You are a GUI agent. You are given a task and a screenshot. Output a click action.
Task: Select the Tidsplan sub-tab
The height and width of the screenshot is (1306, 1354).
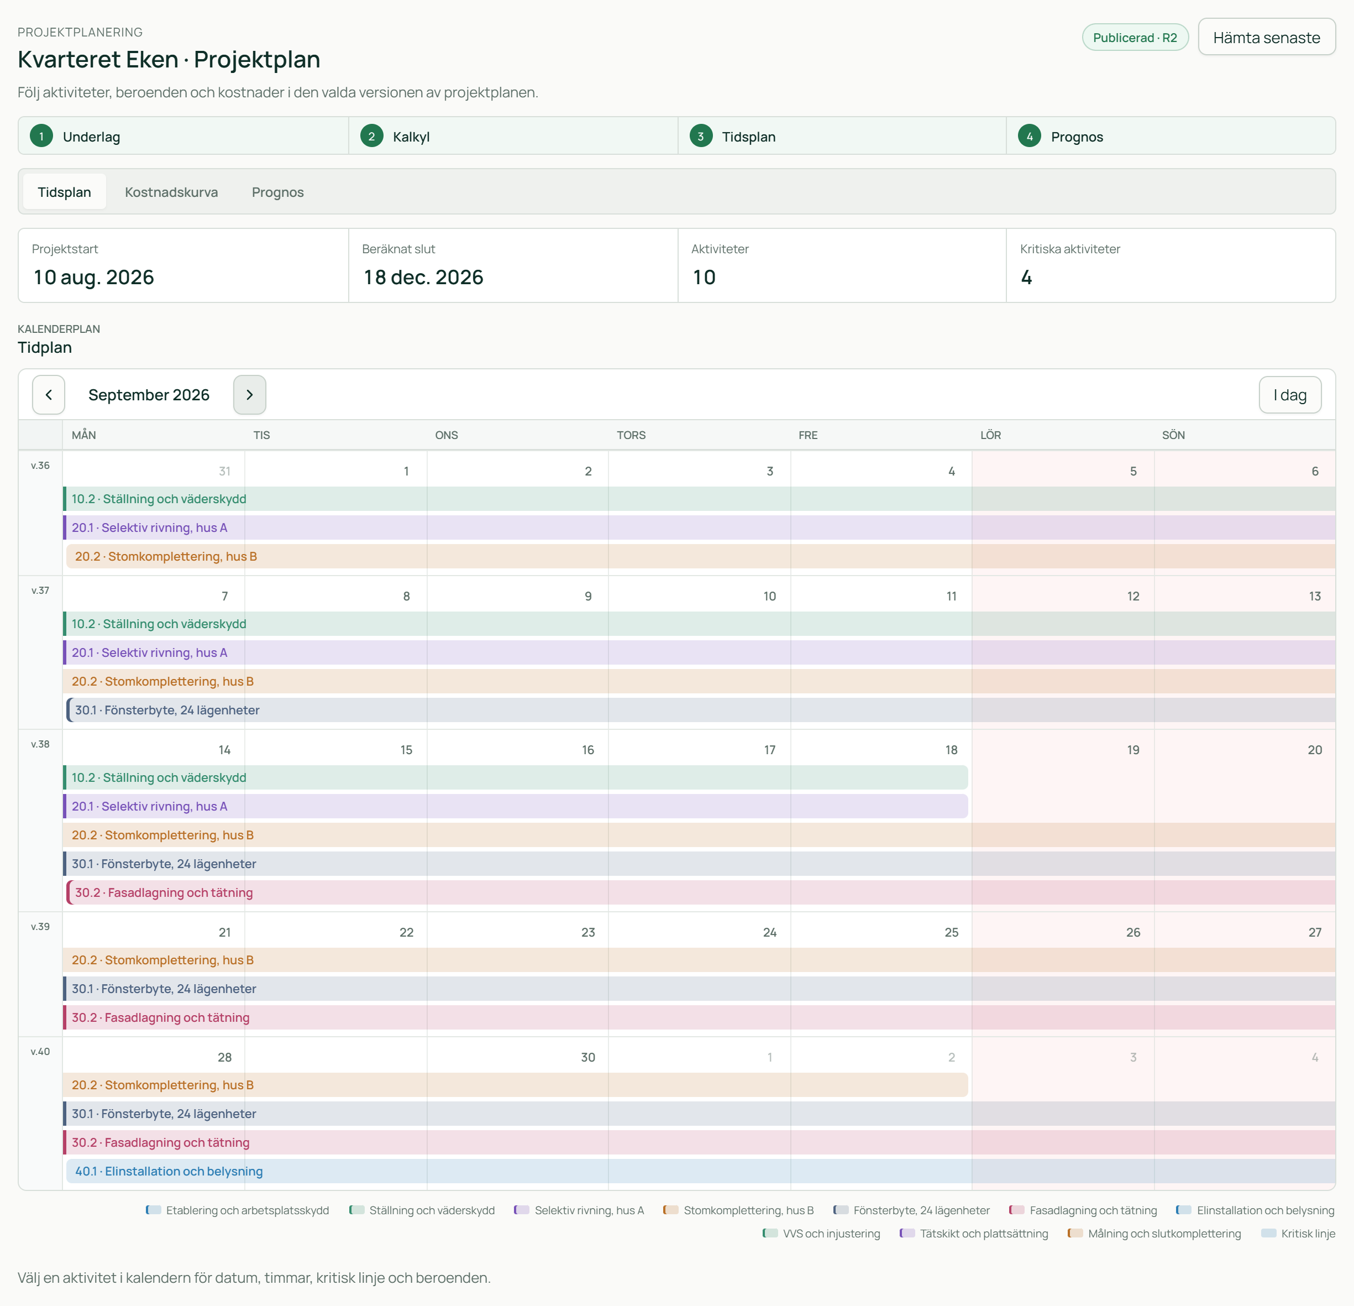[x=64, y=192]
